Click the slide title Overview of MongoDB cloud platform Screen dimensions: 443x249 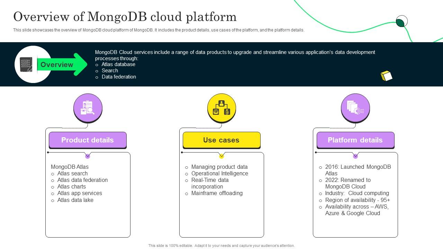[125, 17]
